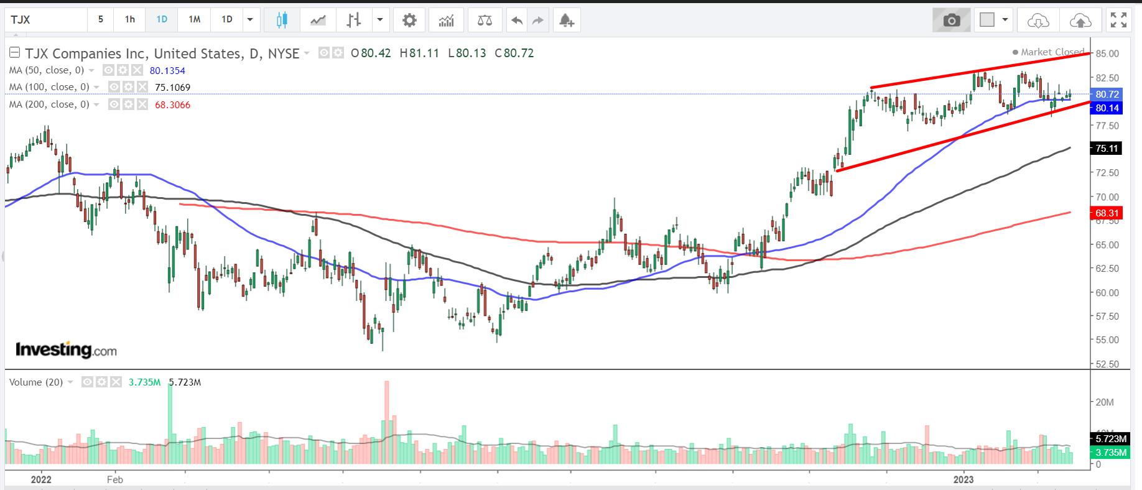
Task: Open settings gear for MA 50 indicator
Action: tap(123, 70)
